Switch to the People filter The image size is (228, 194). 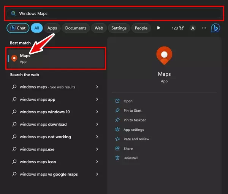[x=141, y=28]
